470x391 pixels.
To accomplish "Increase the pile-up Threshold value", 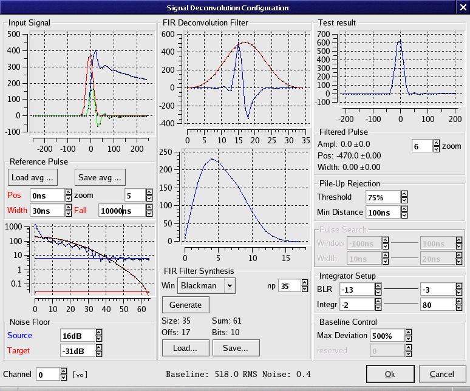I will pyautogui.click(x=404, y=194).
